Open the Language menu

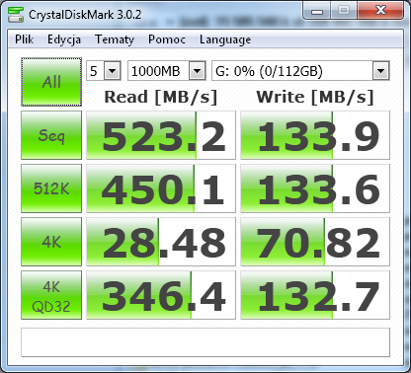[225, 39]
